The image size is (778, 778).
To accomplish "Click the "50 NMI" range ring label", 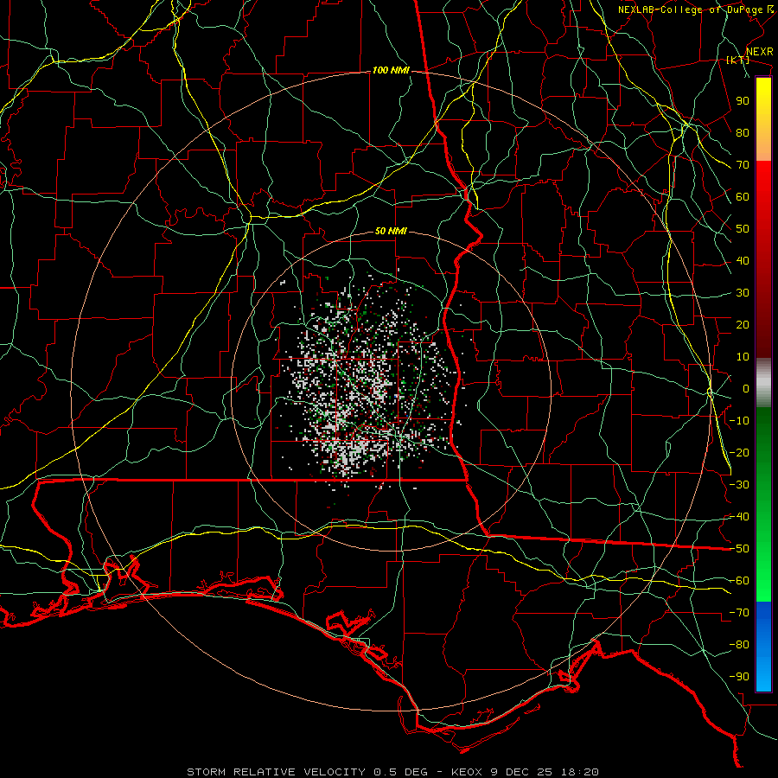I will point(391,231).
